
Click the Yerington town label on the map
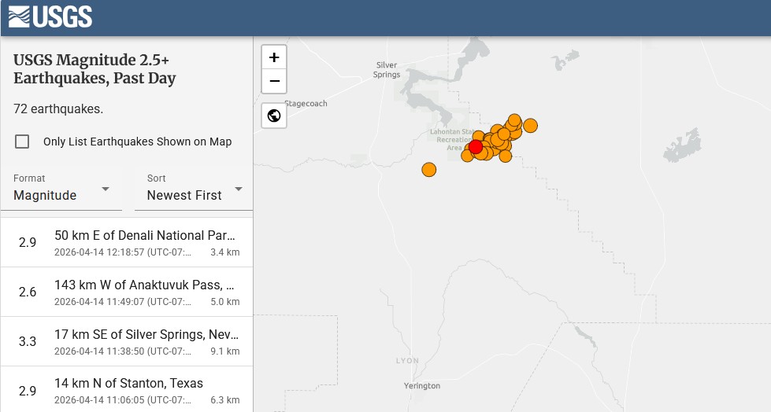tap(421, 386)
